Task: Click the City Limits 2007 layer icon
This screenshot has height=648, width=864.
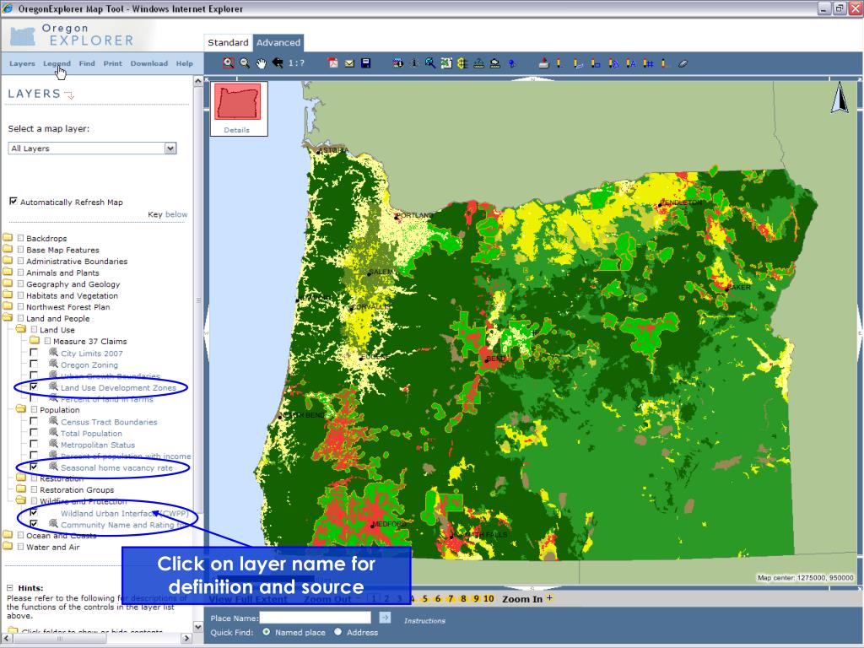Action: (53, 352)
